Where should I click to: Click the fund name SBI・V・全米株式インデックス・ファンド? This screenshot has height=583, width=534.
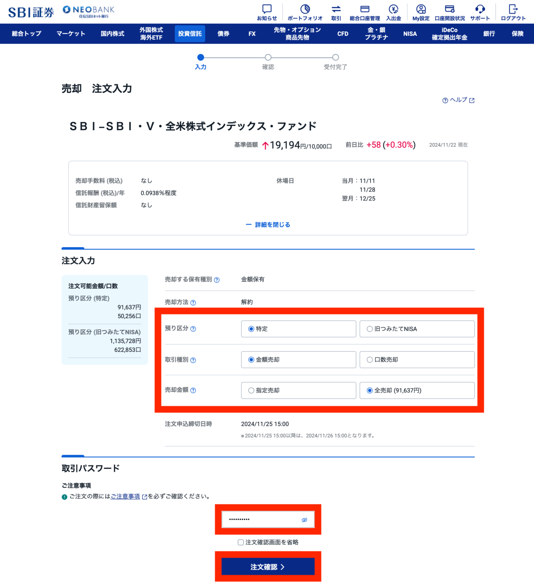(x=193, y=126)
